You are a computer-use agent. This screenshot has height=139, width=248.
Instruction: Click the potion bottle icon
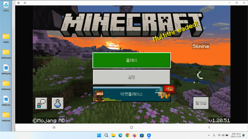[57, 103]
